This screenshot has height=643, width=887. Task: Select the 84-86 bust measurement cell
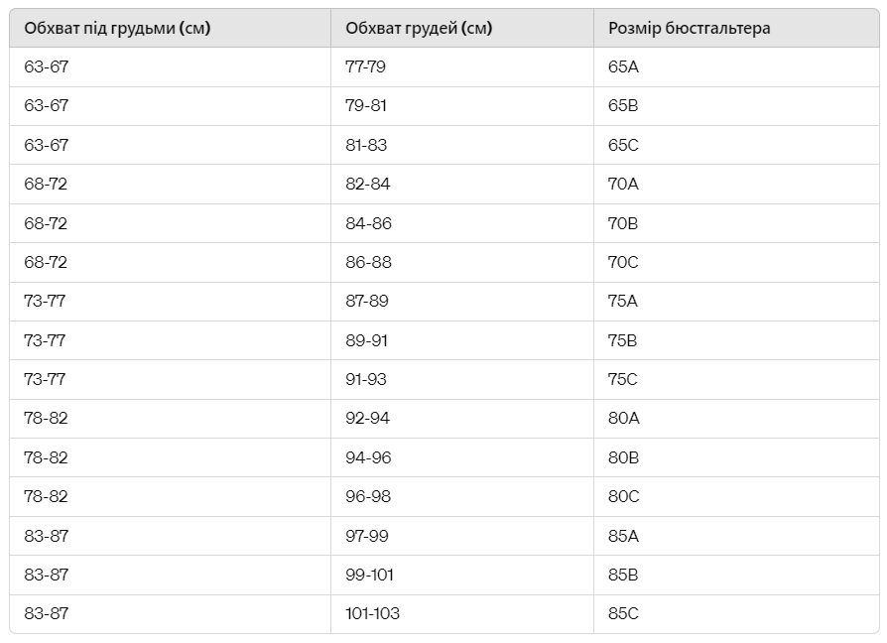[x=368, y=223]
